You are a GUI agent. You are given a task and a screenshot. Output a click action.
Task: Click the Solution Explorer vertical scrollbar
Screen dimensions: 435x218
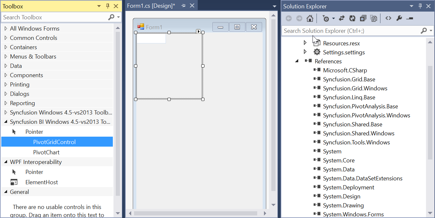(x=430, y=113)
